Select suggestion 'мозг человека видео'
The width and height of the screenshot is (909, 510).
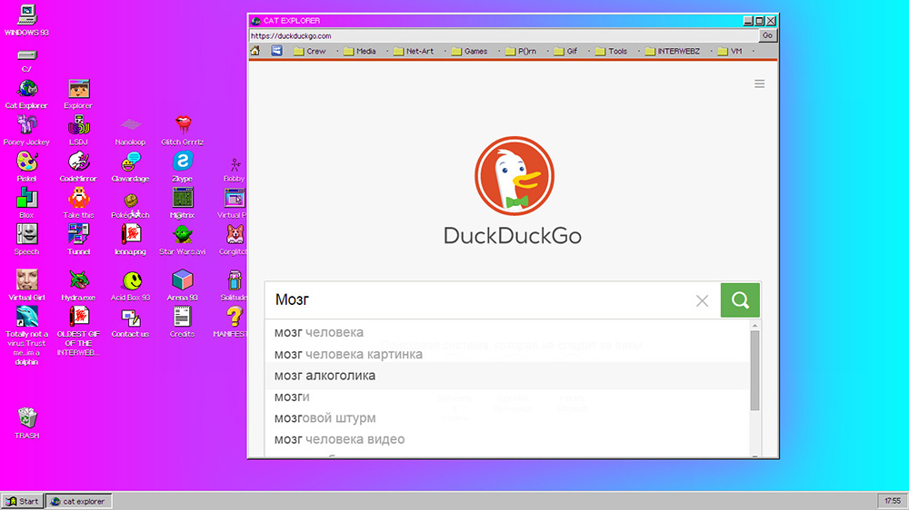coord(507,439)
